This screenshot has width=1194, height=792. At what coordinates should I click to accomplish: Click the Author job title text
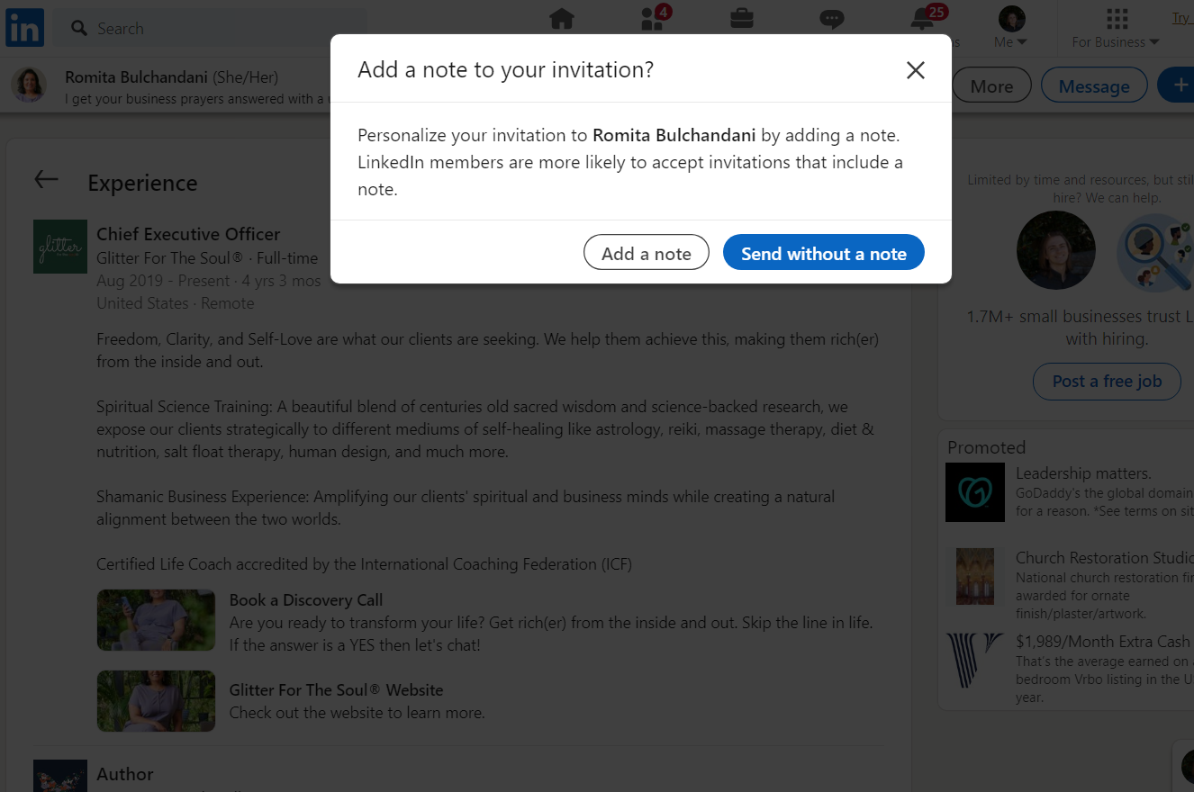125,774
